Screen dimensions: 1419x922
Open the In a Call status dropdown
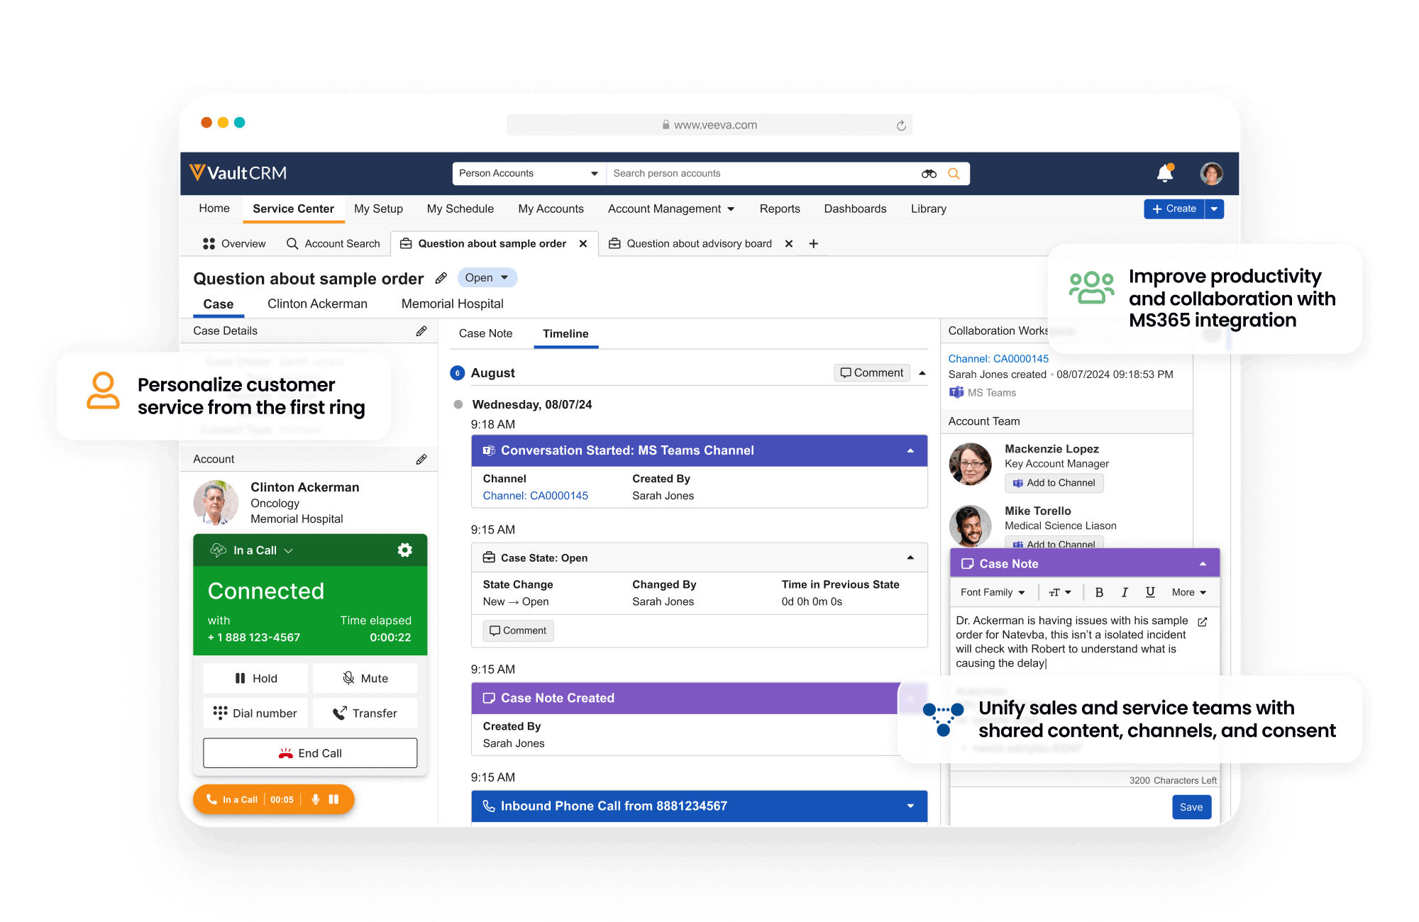pyautogui.click(x=252, y=551)
